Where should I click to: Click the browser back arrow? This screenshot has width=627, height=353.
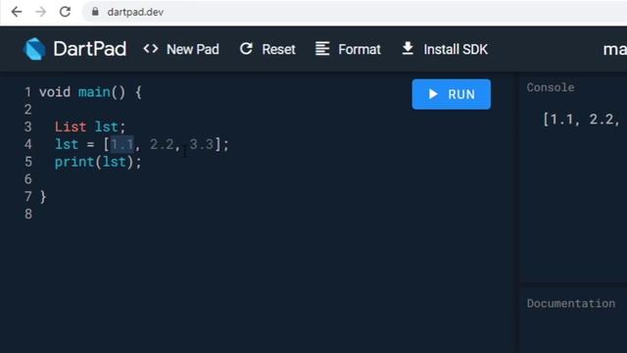(x=17, y=12)
